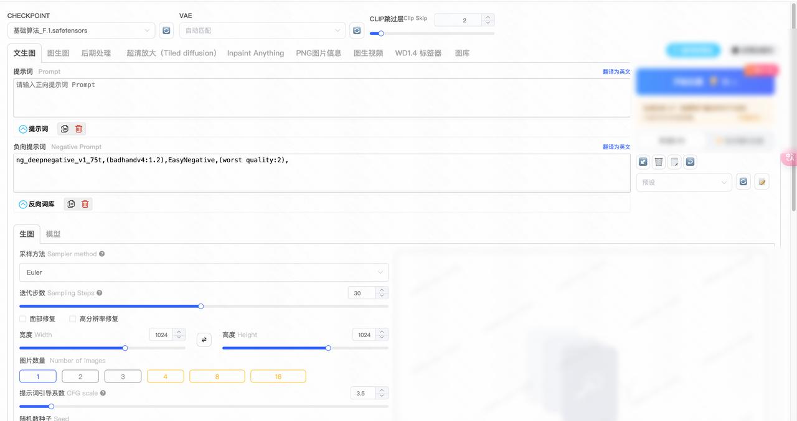Click the blue return-arrow restore icon
Screen dimensions: 797x421
pos(690,162)
